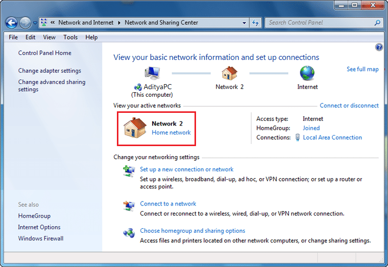The height and width of the screenshot is (267, 388).
Task: Go back with the blue Back arrow
Action: (x=12, y=23)
